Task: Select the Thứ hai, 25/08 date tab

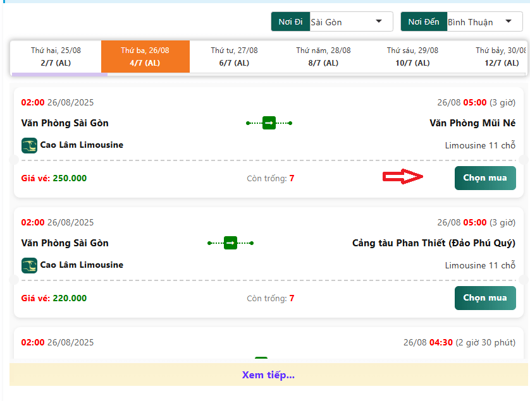Action: pos(56,56)
